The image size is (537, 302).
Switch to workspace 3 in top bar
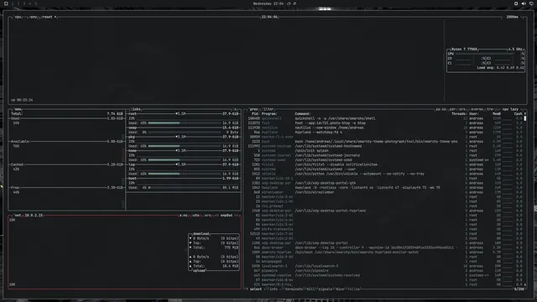tap(24, 3)
